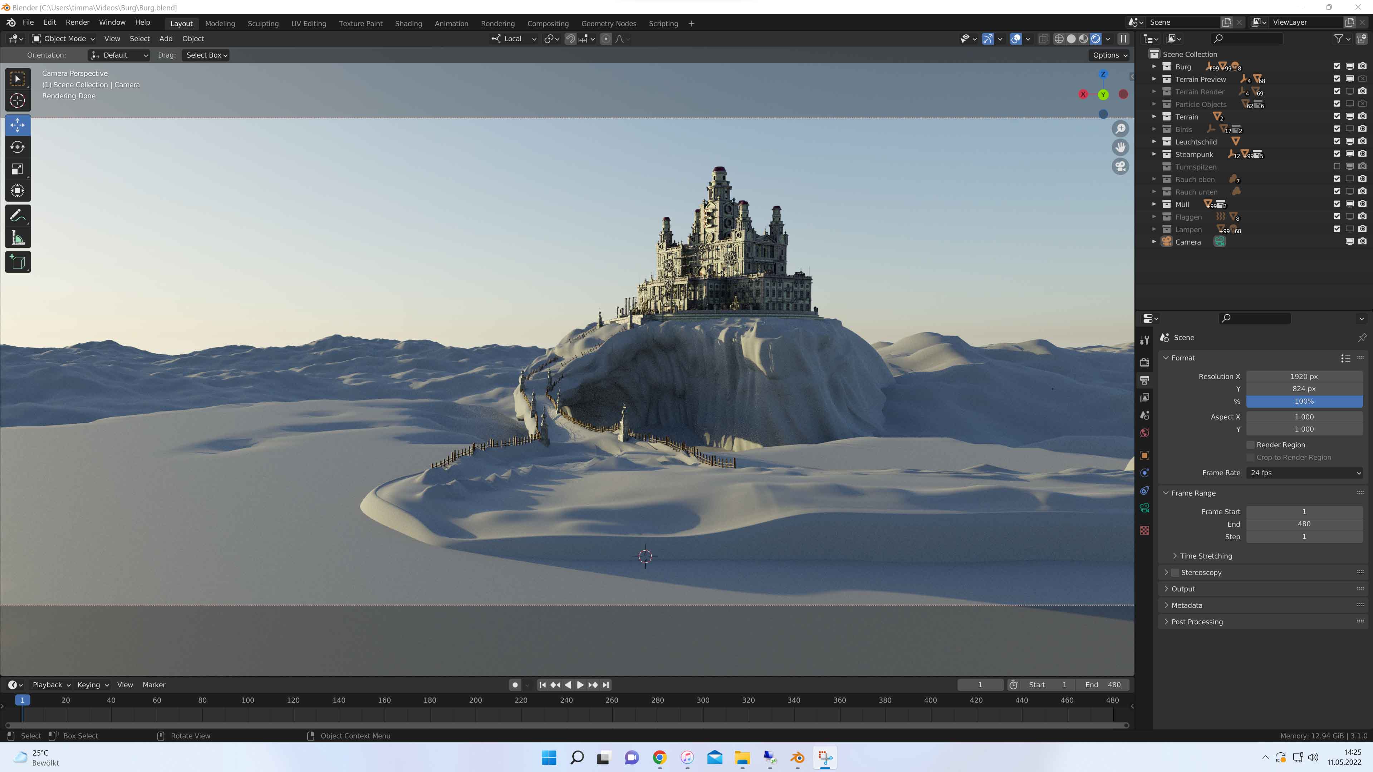This screenshot has height=772, width=1373.
Task: Pause the viewport render preview
Action: pyautogui.click(x=1123, y=39)
